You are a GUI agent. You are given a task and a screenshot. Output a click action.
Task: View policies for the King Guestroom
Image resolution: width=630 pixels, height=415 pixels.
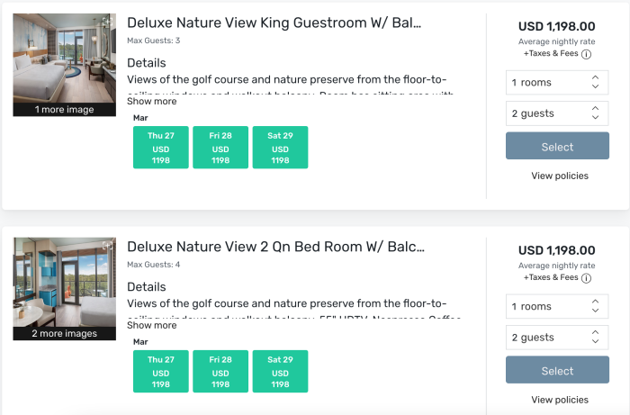click(x=560, y=176)
